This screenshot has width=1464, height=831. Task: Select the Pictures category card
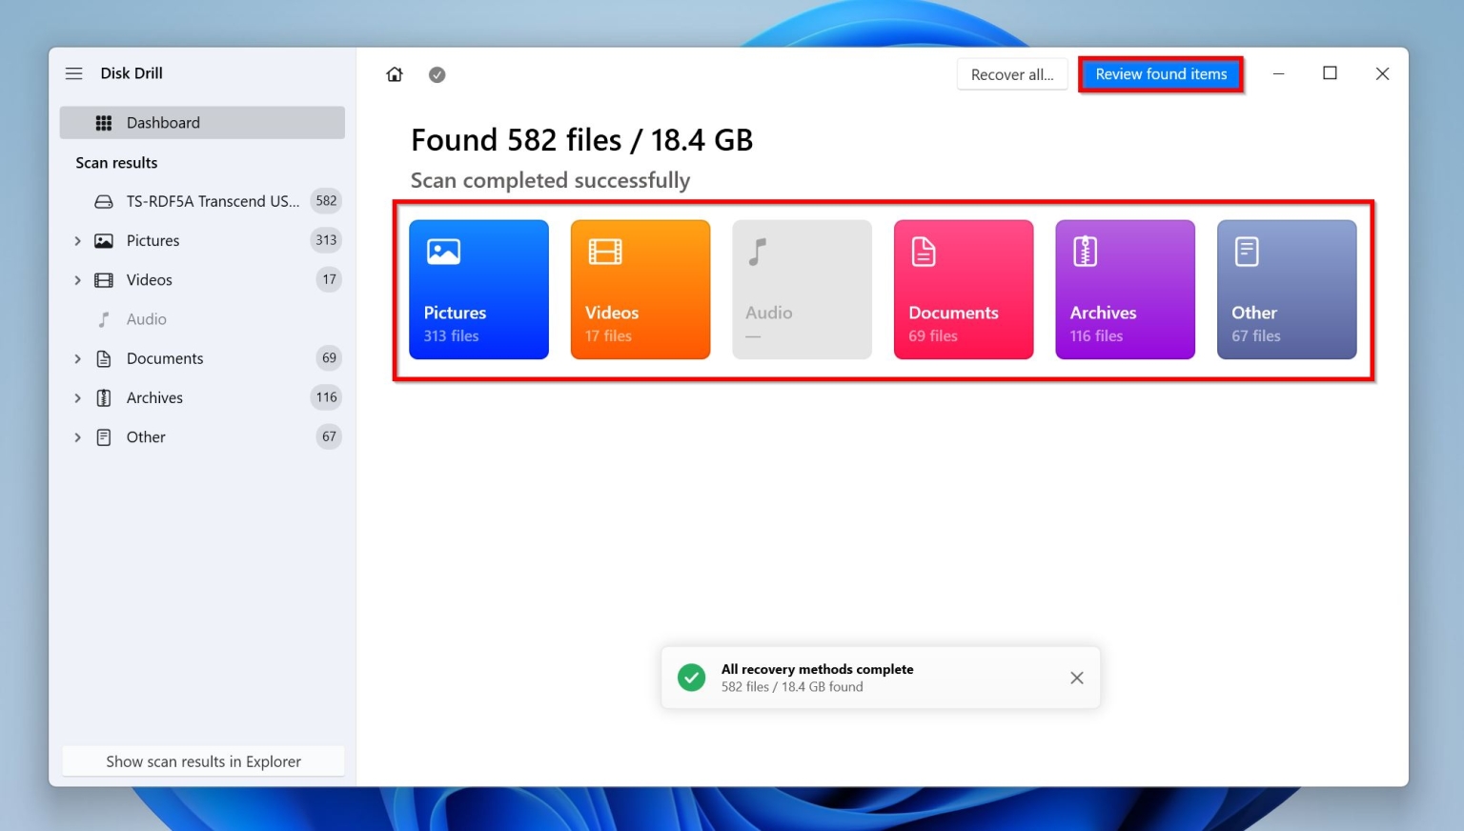pyautogui.click(x=478, y=289)
